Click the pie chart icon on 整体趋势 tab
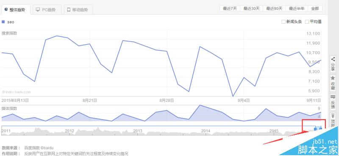The image size is (339, 156). (x=6, y=9)
